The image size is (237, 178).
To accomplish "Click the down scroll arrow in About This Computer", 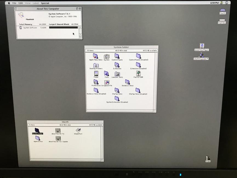I will (80, 35).
